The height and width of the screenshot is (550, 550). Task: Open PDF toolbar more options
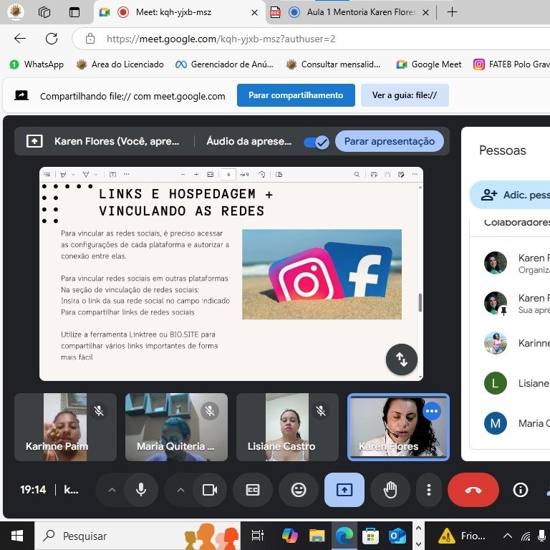(415, 174)
